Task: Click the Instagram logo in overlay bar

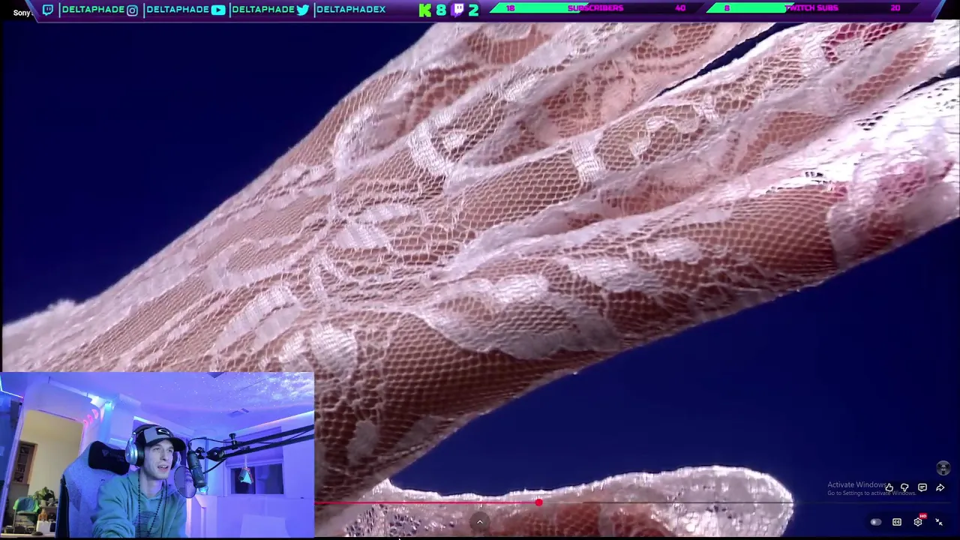Action: pyautogui.click(x=132, y=10)
